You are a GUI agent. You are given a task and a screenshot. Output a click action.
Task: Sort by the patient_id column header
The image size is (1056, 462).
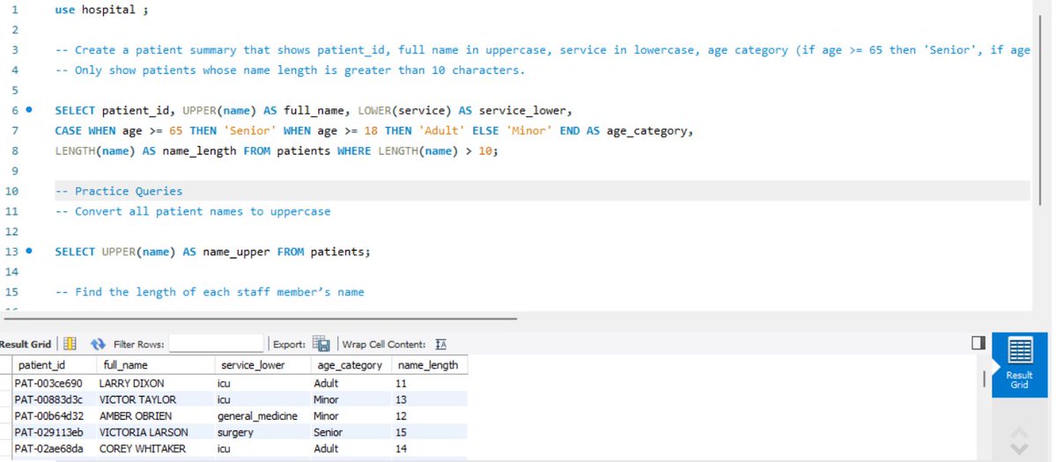(54, 365)
